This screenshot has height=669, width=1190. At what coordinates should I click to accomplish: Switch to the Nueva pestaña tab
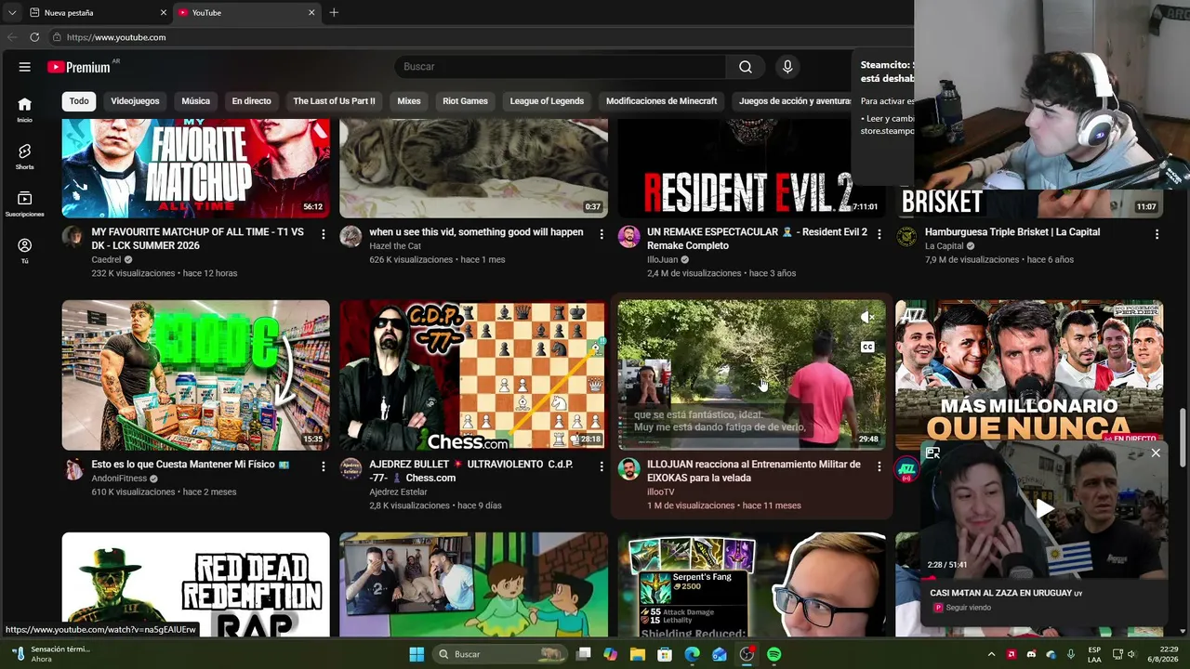pyautogui.click(x=98, y=13)
